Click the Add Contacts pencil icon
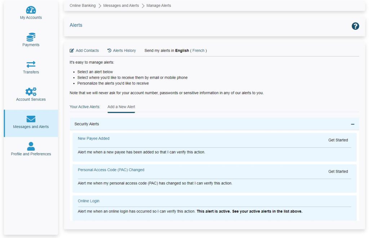 [x=72, y=50]
